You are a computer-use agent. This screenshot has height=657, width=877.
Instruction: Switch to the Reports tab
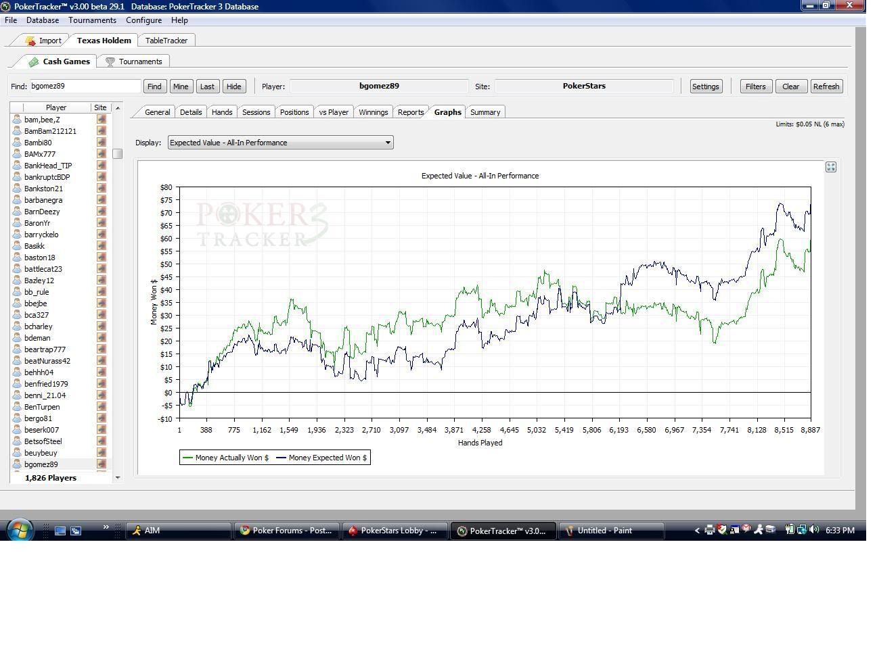point(411,112)
